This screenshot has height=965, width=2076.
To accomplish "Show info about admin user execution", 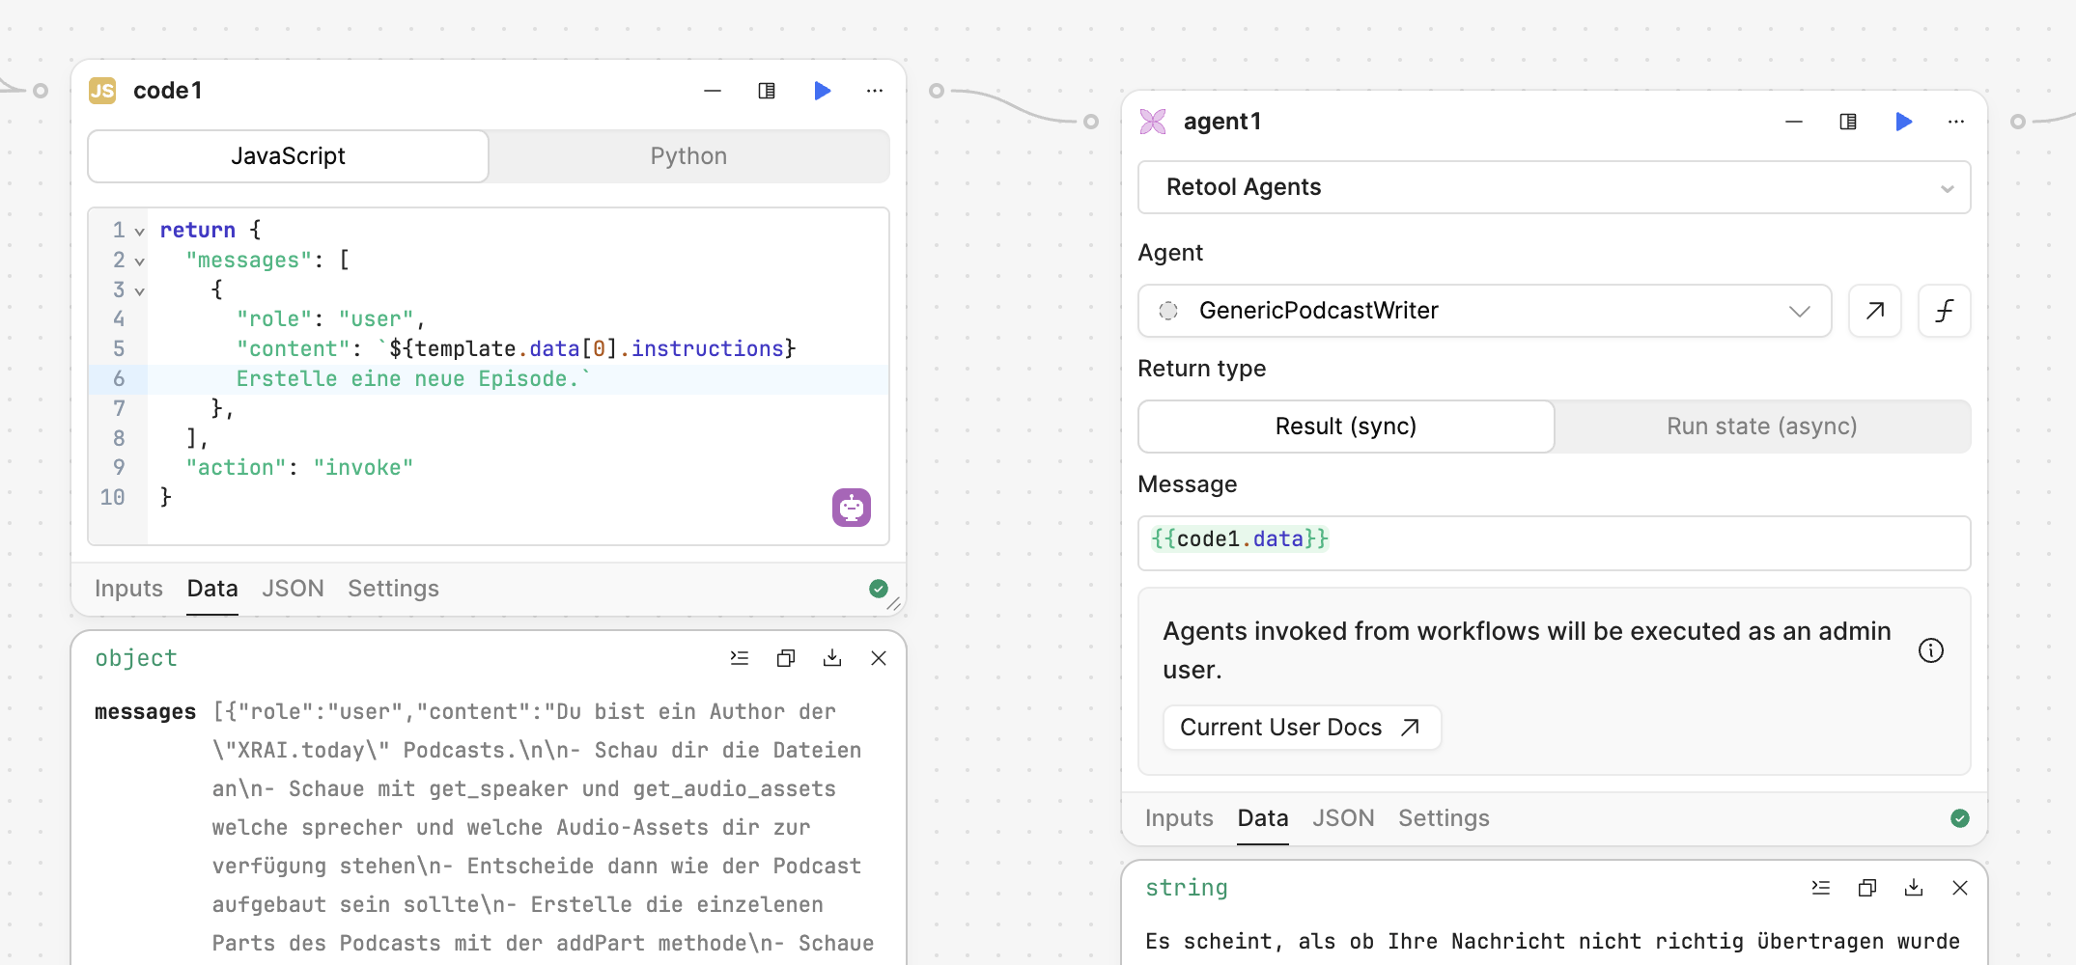I will point(1930,650).
